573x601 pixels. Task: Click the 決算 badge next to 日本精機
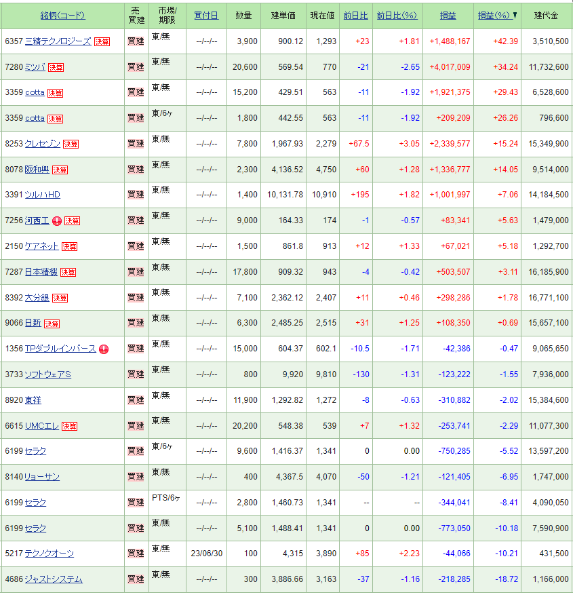pos(68,272)
